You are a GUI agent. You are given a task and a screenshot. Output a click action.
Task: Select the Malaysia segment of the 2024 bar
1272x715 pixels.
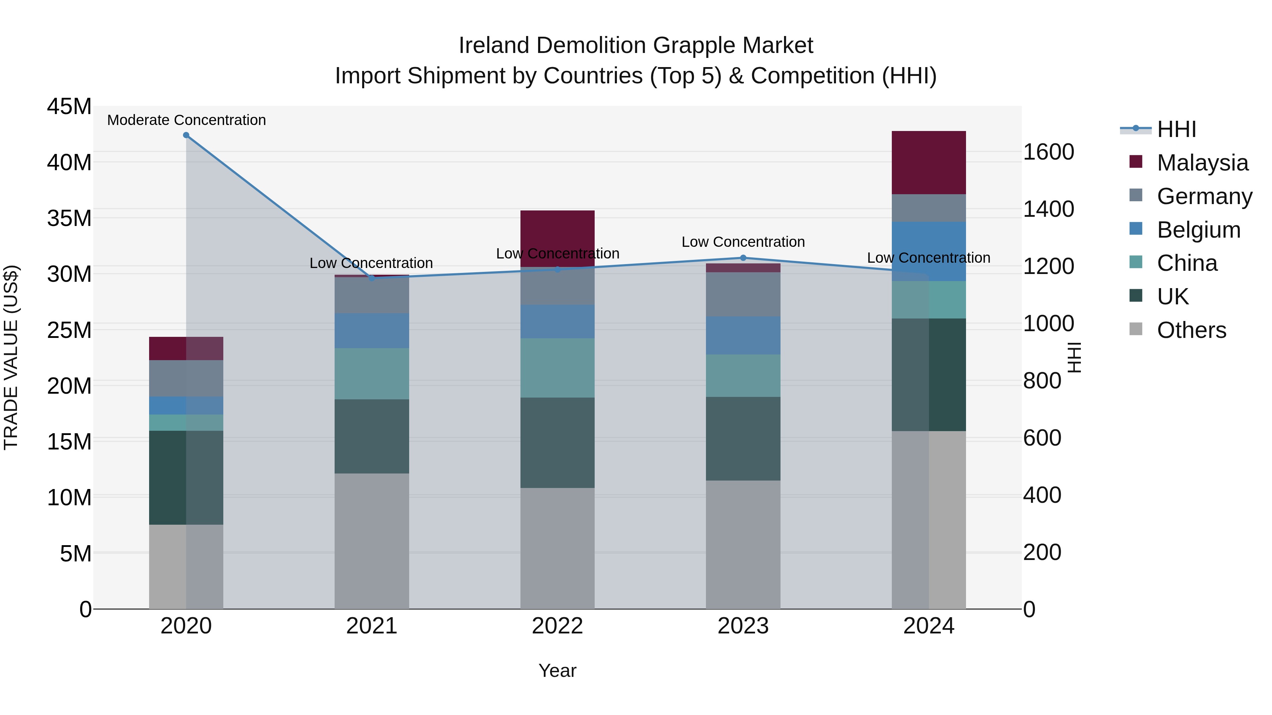tap(929, 163)
